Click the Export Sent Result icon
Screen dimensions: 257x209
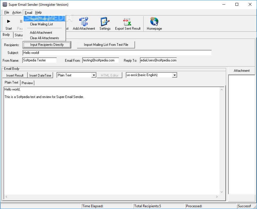click(x=127, y=22)
